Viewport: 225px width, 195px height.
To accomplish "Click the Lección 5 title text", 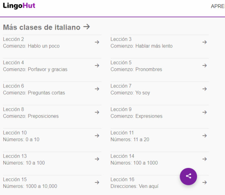I will click(x=121, y=62).
